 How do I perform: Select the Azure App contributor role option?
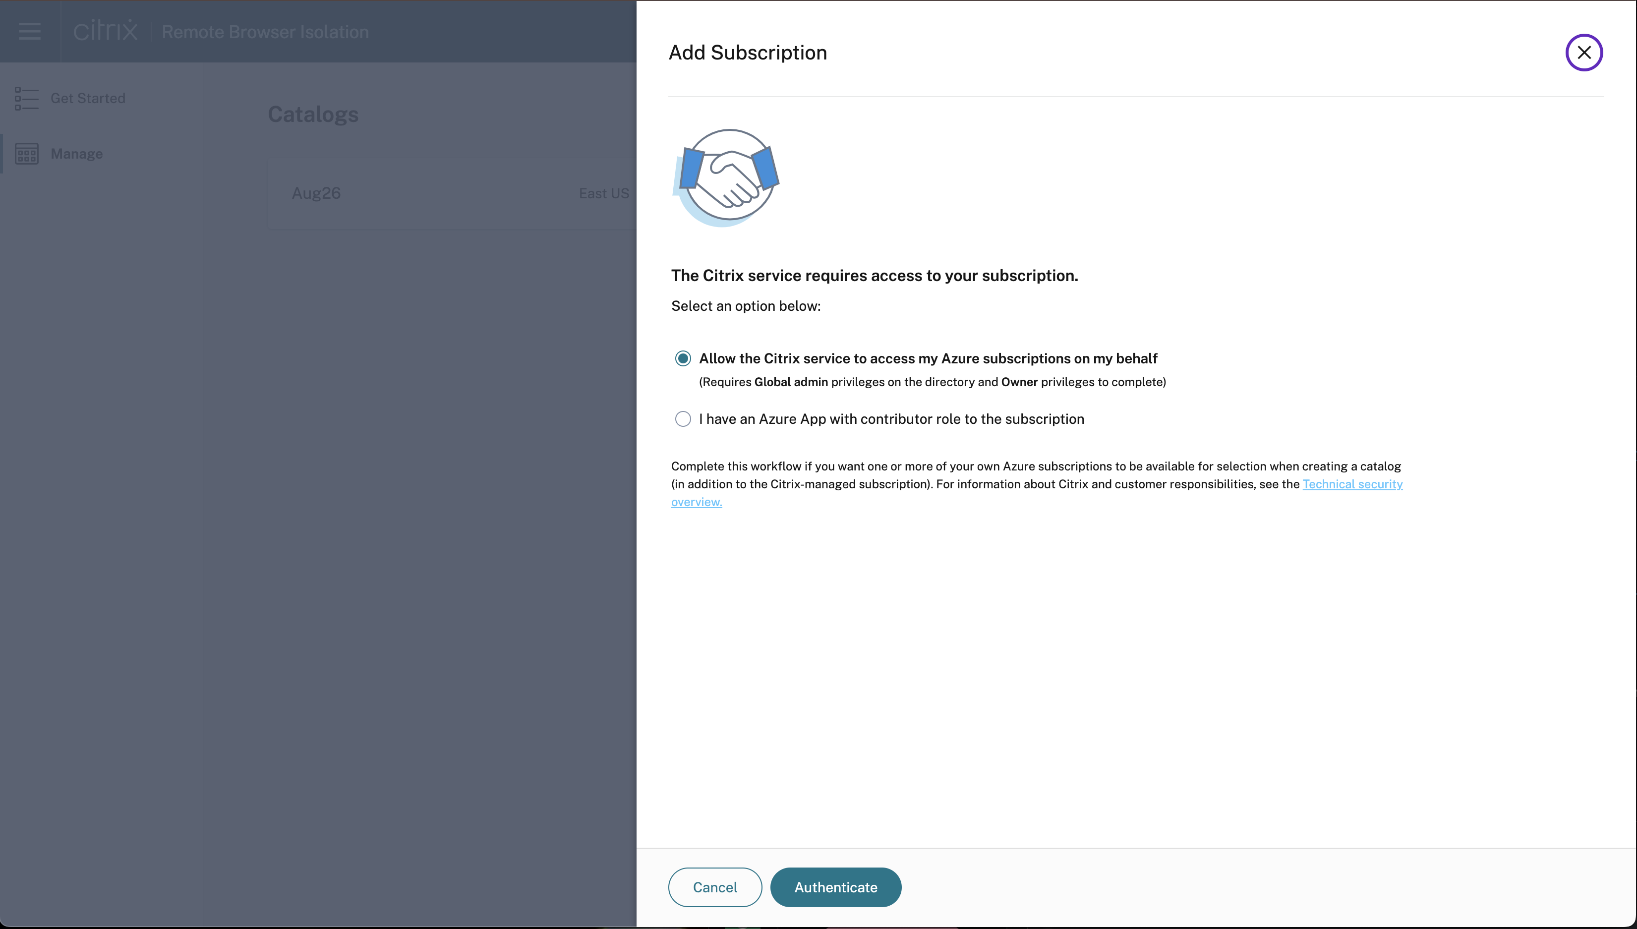(683, 419)
